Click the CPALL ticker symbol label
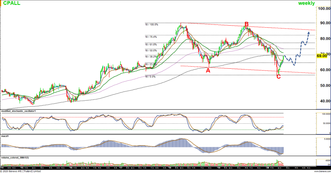Image resolution: width=331 pixels, height=173 pixels. 10,3
